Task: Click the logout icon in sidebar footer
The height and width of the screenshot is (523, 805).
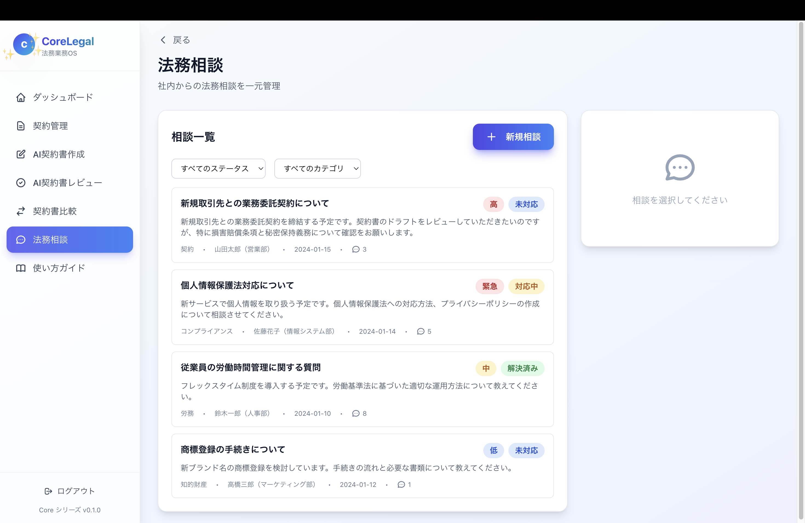Action: 48,491
